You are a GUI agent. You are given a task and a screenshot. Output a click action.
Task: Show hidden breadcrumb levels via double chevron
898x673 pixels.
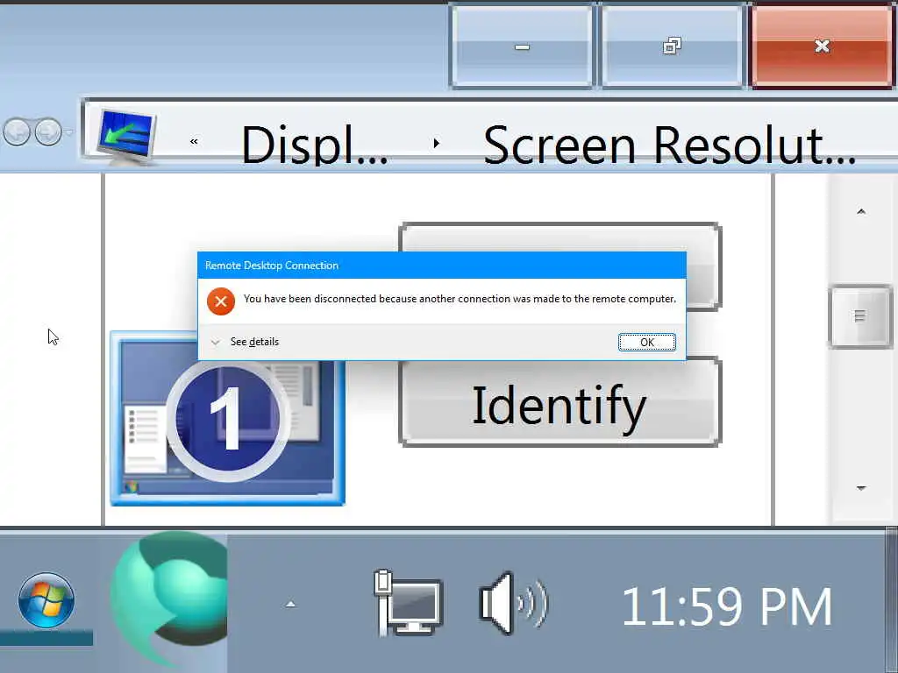(x=194, y=141)
